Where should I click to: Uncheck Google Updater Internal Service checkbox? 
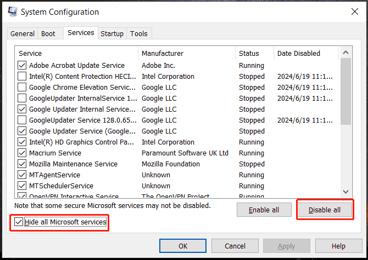coord(22,109)
